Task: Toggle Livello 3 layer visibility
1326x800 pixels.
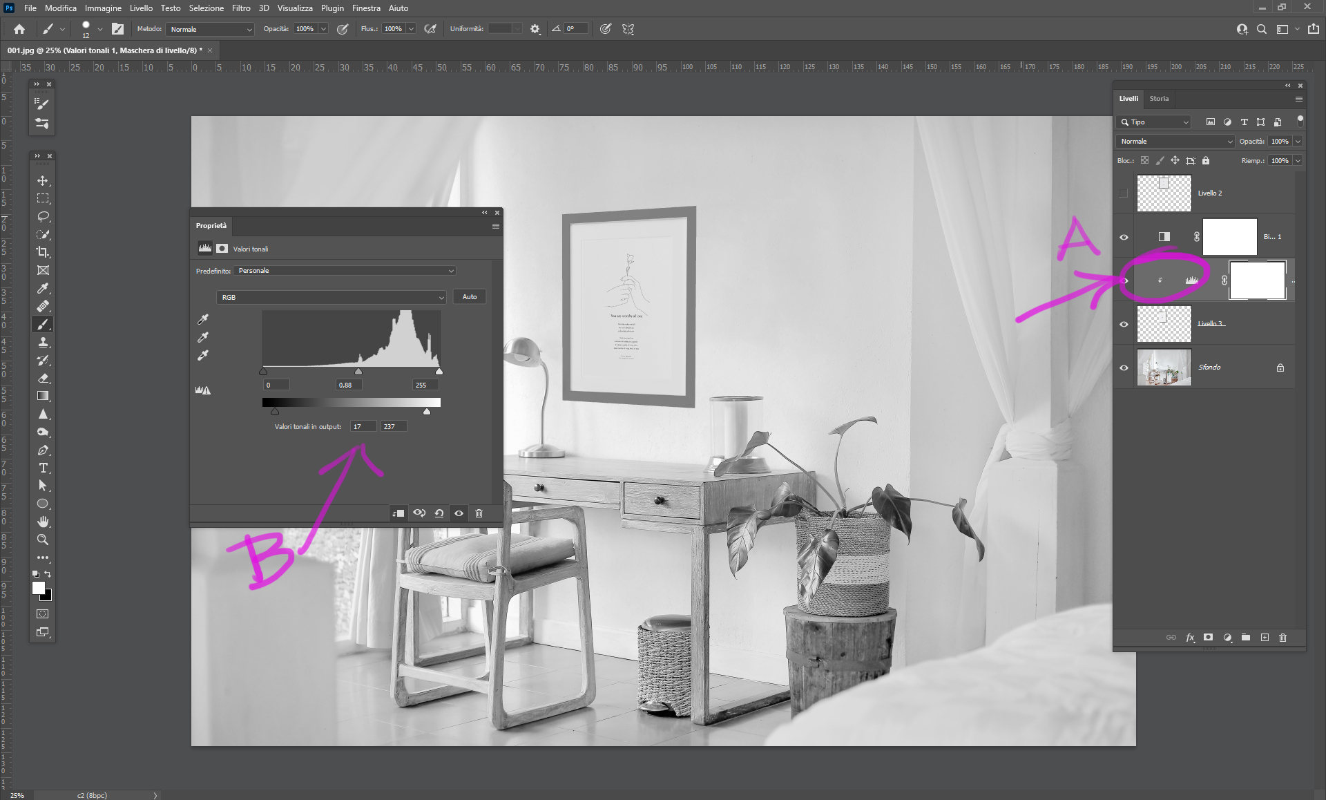Action: (x=1124, y=324)
